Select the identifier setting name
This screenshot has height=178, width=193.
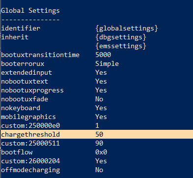[21, 28]
